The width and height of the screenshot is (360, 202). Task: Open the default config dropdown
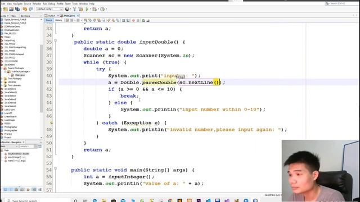pyautogui.click(x=49, y=9)
